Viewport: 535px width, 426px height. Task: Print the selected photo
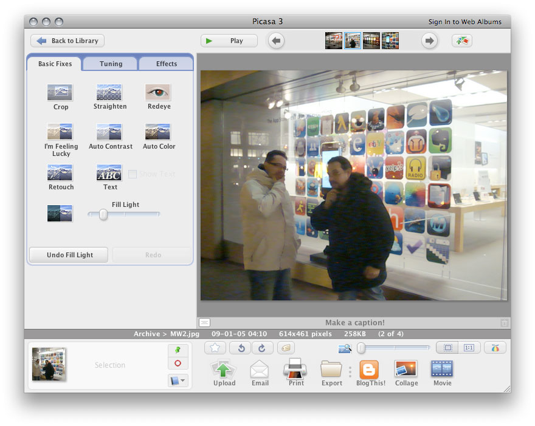[x=295, y=369]
